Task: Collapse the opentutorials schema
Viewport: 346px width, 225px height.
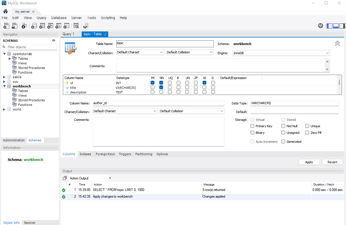Action: [4, 54]
